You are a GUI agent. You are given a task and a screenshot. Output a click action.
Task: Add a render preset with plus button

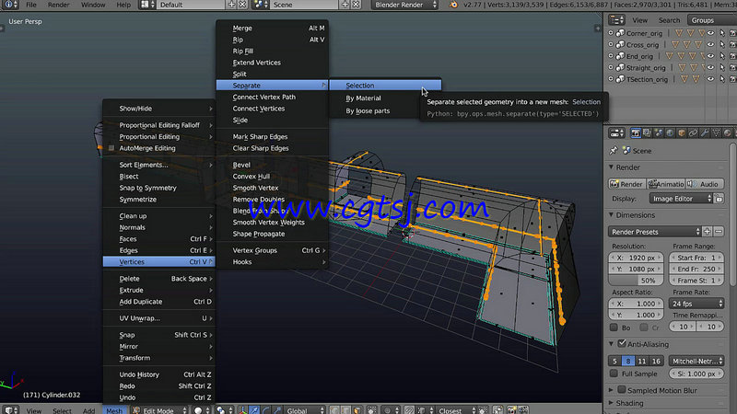coord(708,232)
